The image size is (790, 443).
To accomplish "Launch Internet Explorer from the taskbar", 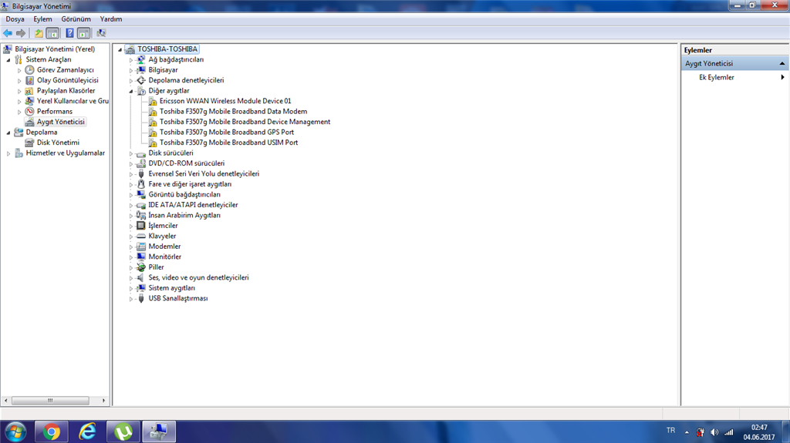I will point(88,432).
